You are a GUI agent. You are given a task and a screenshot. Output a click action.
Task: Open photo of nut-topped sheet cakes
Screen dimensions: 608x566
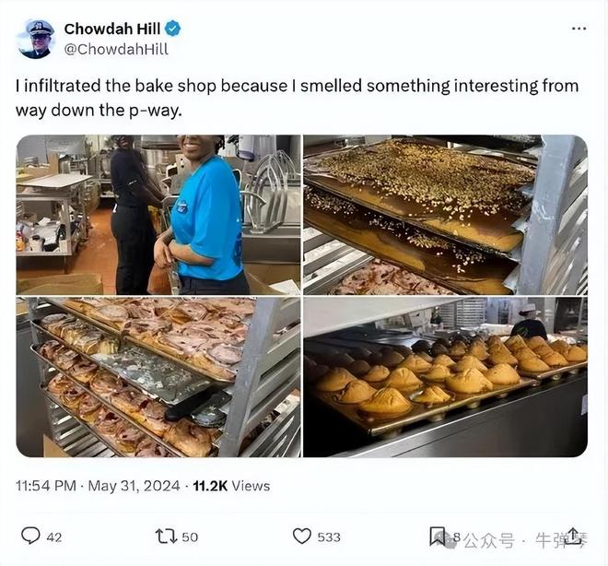pyautogui.click(x=445, y=214)
